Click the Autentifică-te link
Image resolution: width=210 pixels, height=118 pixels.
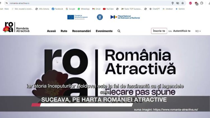[x=182, y=31]
